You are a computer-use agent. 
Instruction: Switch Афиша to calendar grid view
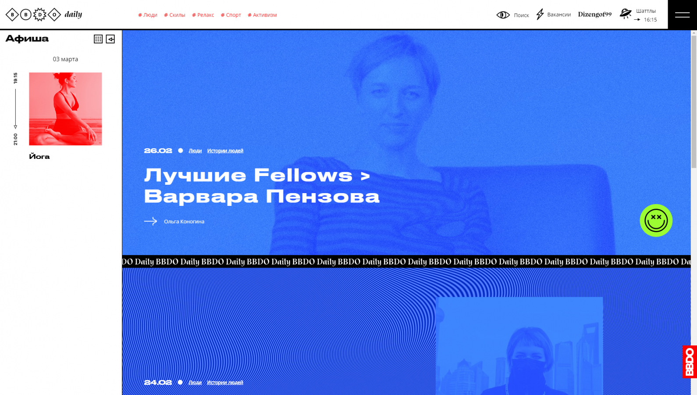(x=98, y=39)
